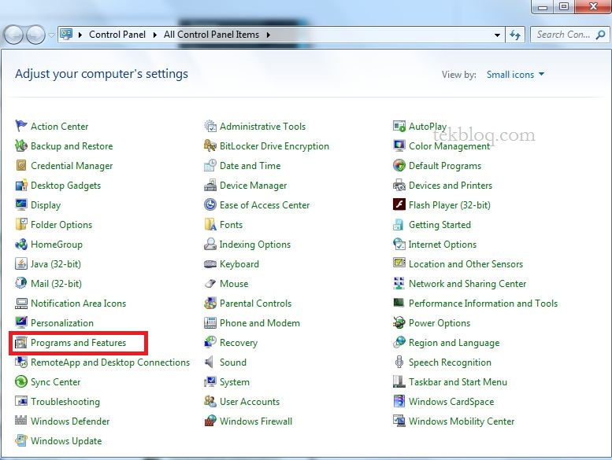This screenshot has width=612, height=460.
Task: Click the Back navigation button
Action: pos(13,35)
